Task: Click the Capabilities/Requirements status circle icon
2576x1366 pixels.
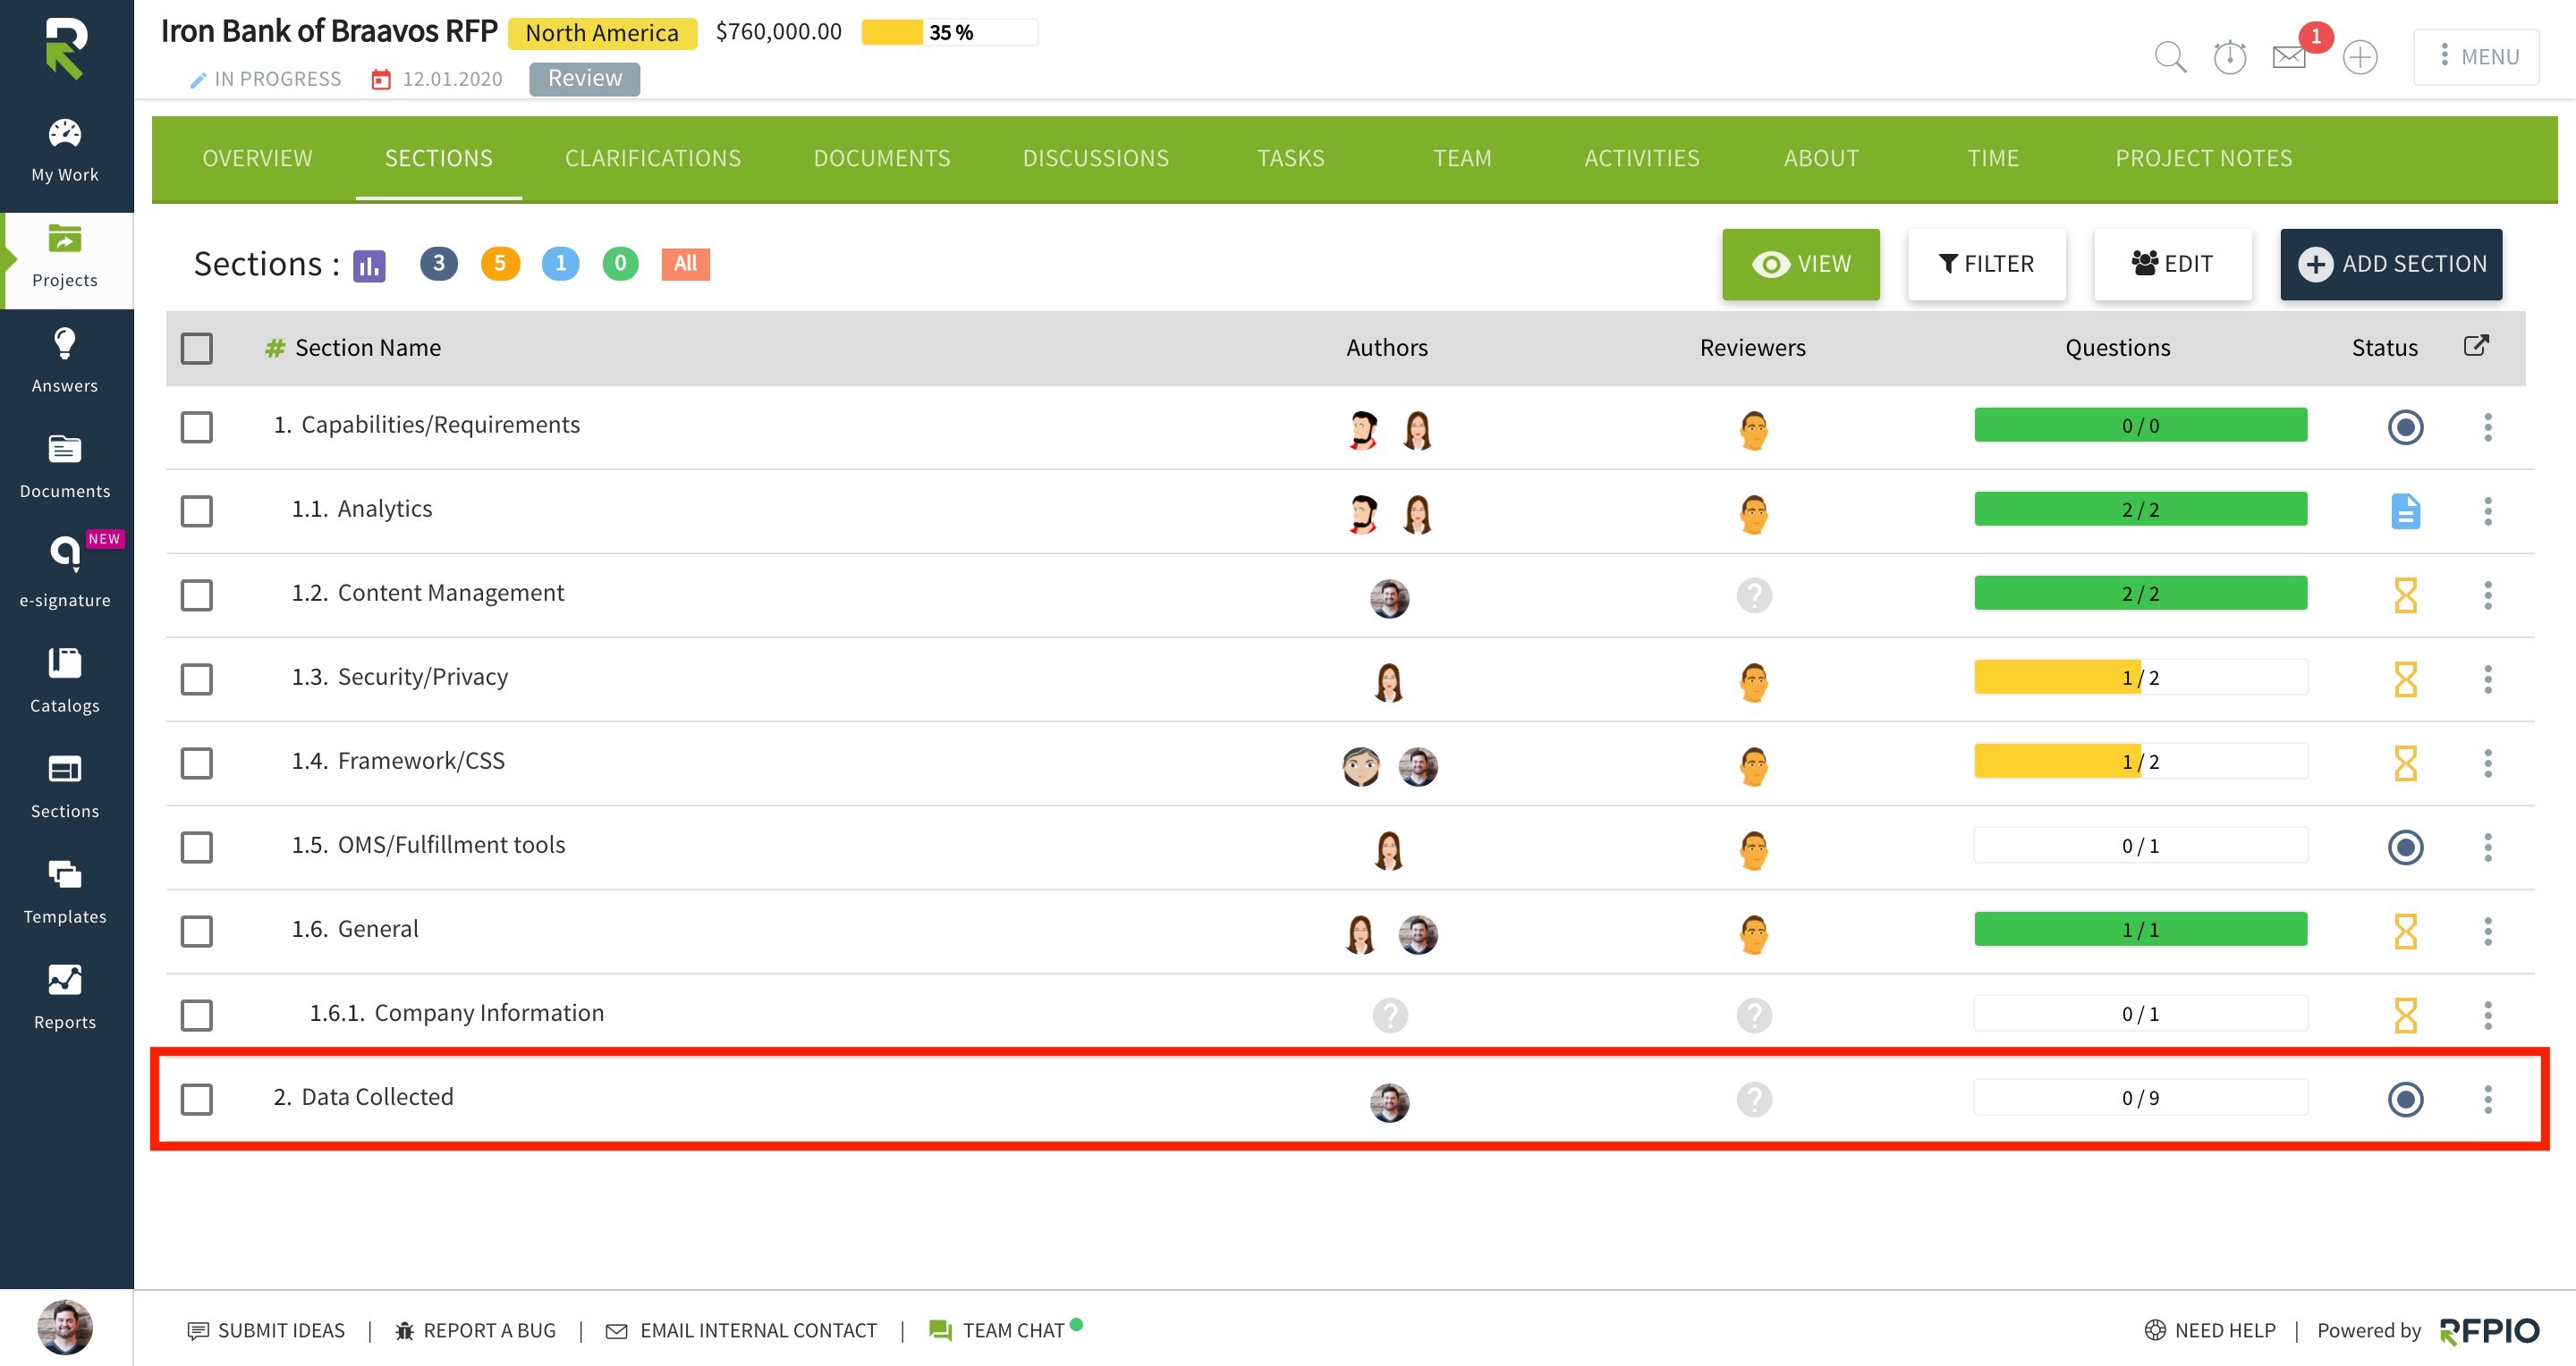Action: pyautogui.click(x=2405, y=426)
